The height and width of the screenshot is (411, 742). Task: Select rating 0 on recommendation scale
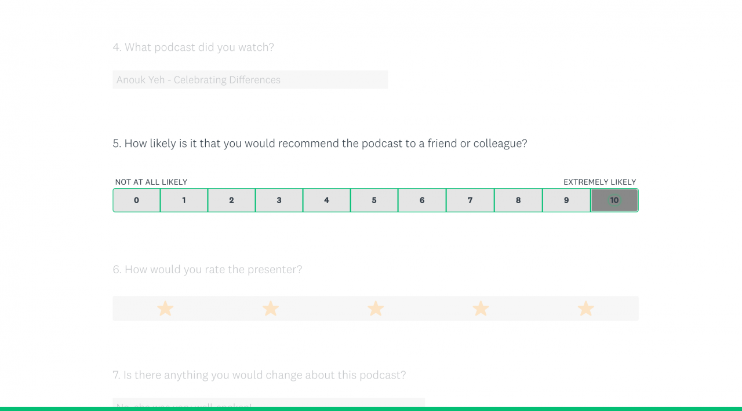[x=137, y=200]
